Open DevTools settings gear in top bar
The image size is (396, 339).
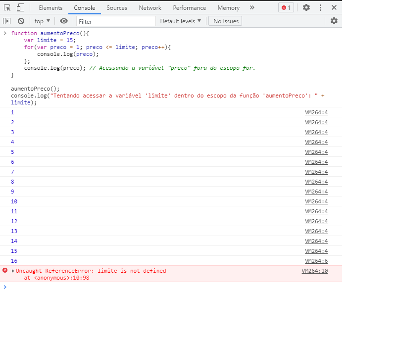point(306,7)
